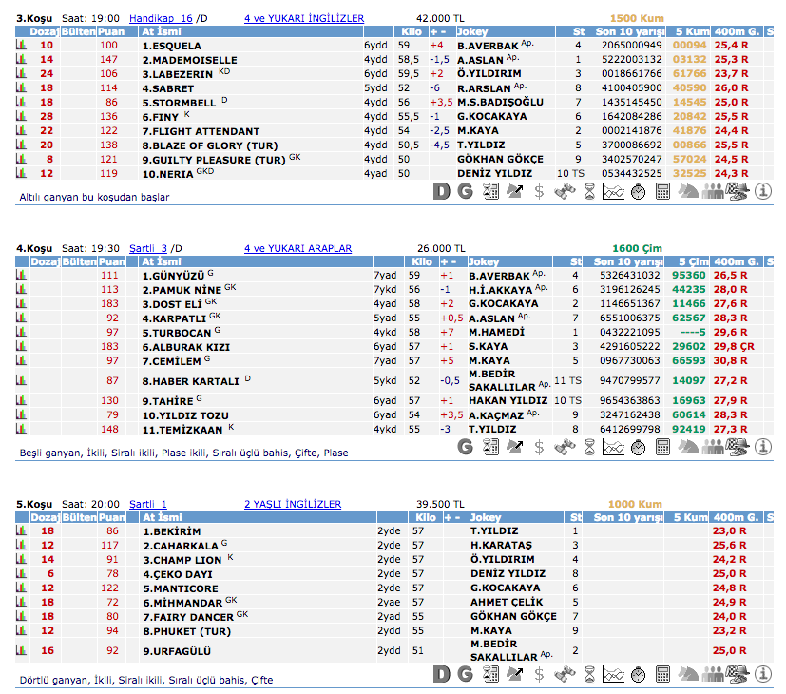Click the calculator icon in race 3 toolbar
The image size is (786, 694).
(662, 191)
